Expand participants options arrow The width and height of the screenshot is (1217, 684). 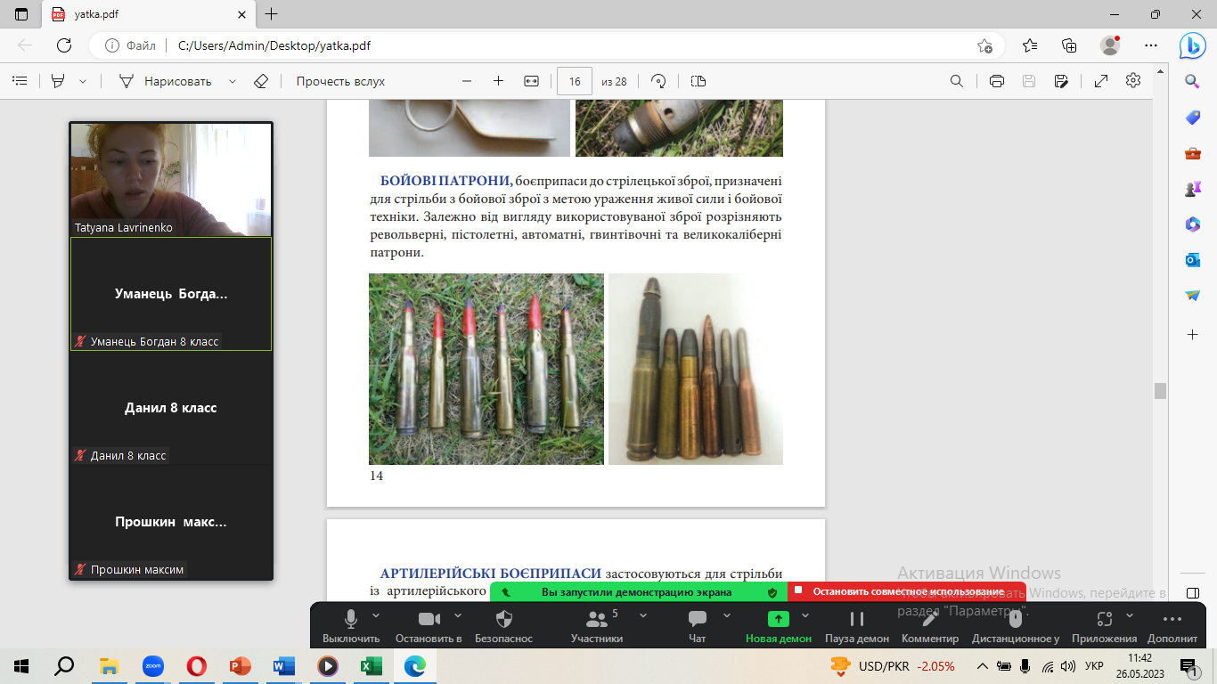pyautogui.click(x=643, y=615)
